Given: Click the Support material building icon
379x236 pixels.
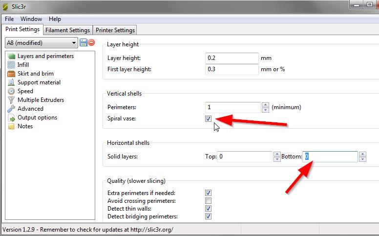Looking at the screenshot, I should pyautogui.click(x=11, y=82).
